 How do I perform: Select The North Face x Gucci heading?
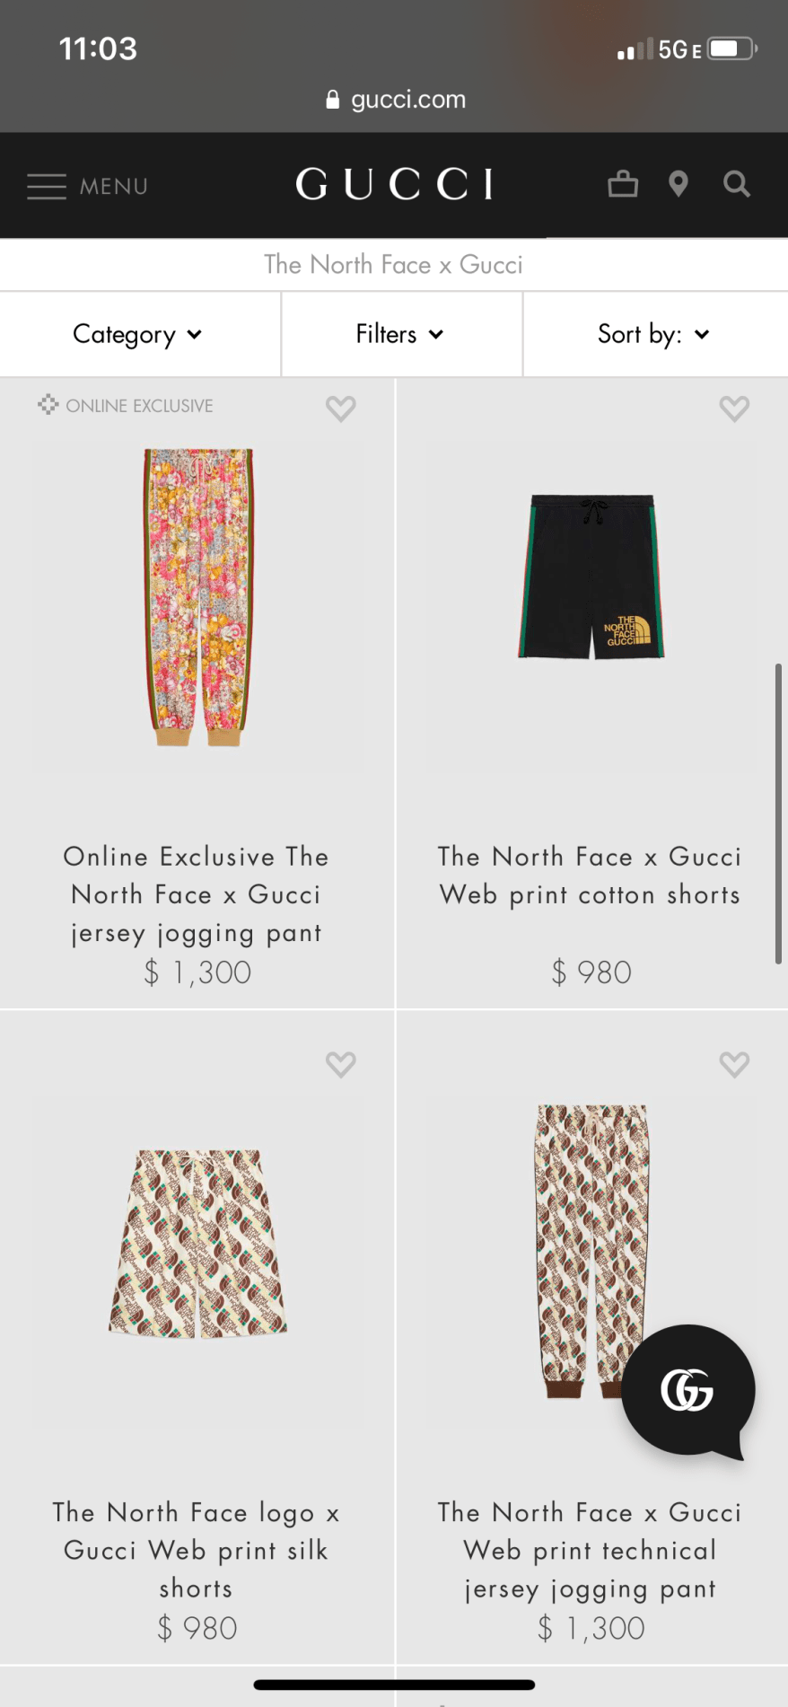click(x=393, y=265)
